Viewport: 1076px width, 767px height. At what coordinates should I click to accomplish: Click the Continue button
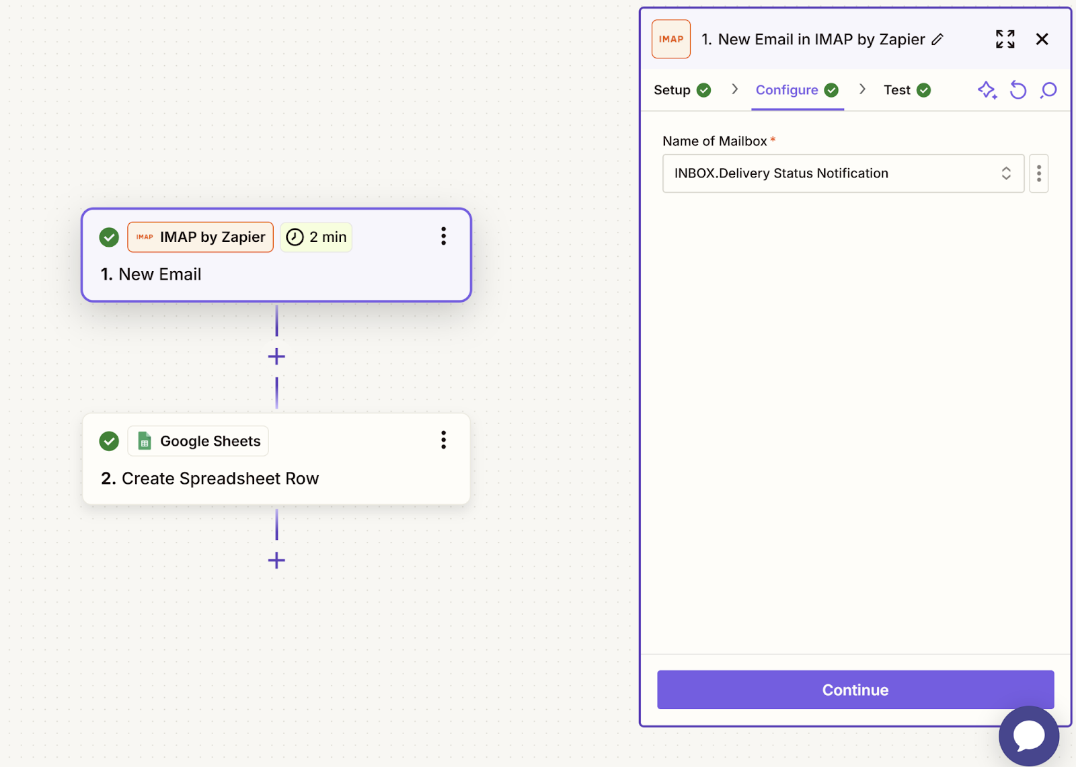[x=855, y=690]
